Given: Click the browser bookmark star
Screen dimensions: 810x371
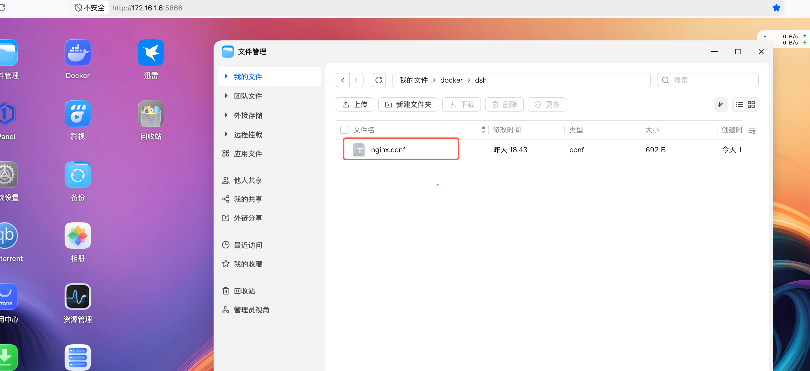Looking at the screenshot, I should coord(776,8).
